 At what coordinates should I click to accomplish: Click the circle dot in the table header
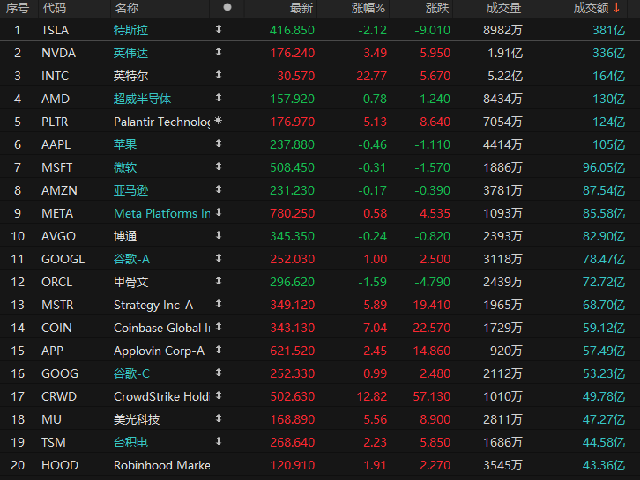227,7
